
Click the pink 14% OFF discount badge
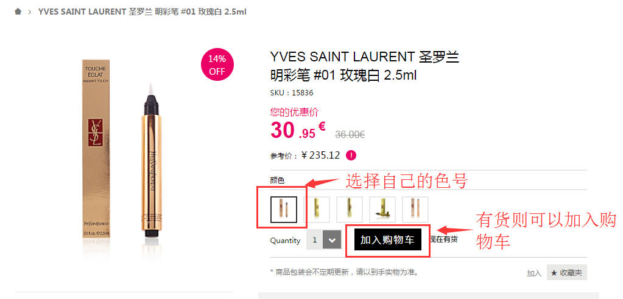pos(217,65)
